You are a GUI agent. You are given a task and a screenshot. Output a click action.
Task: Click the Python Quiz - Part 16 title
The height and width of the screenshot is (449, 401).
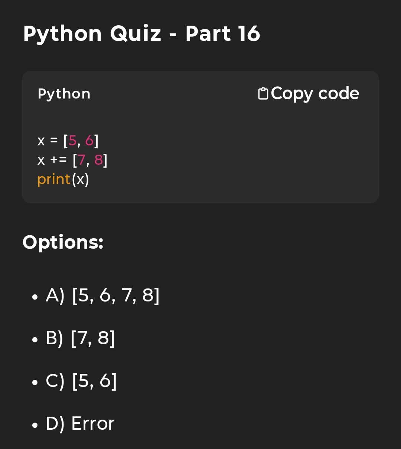[141, 33]
